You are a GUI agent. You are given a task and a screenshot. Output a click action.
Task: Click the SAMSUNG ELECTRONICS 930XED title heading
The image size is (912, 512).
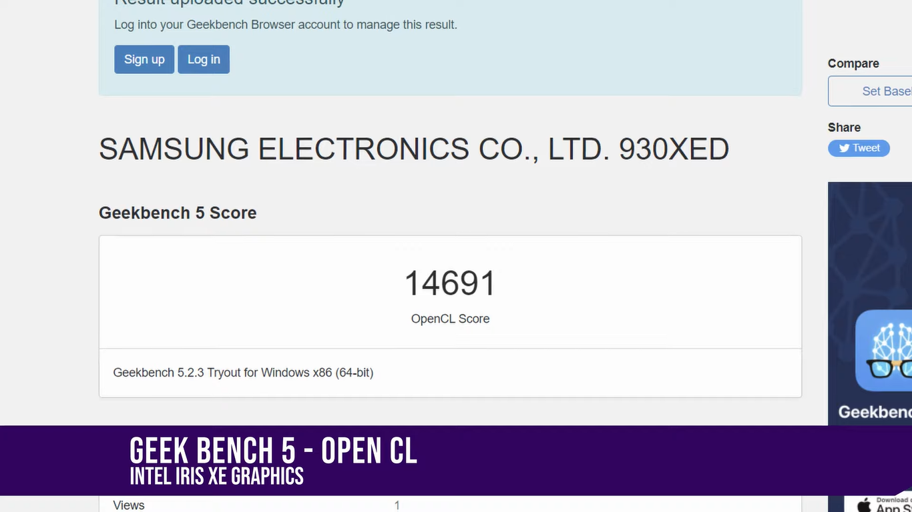tap(413, 149)
